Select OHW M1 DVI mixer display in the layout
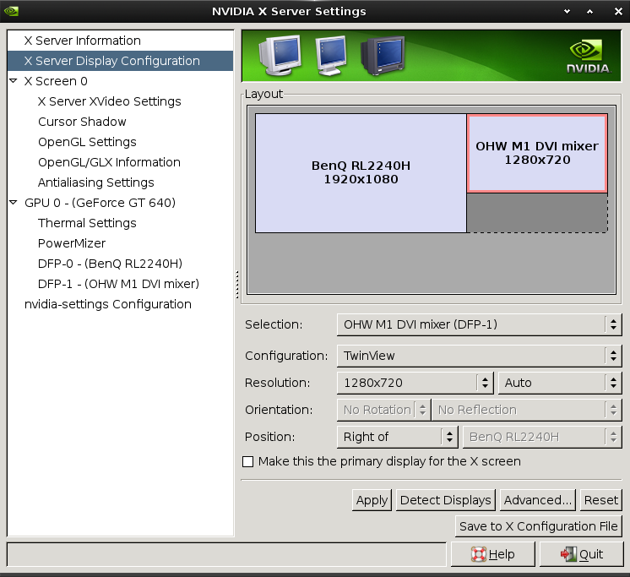 (537, 153)
